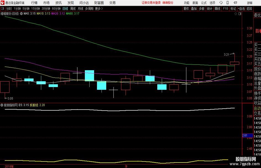The height and width of the screenshot is (168, 261).
Task: Click the 维维股份(日线) chart title
Action: (10, 14)
